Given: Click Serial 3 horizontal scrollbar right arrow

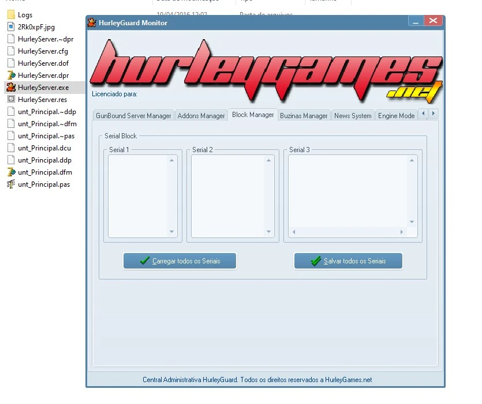Looking at the screenshot, I should pos(402,232).
